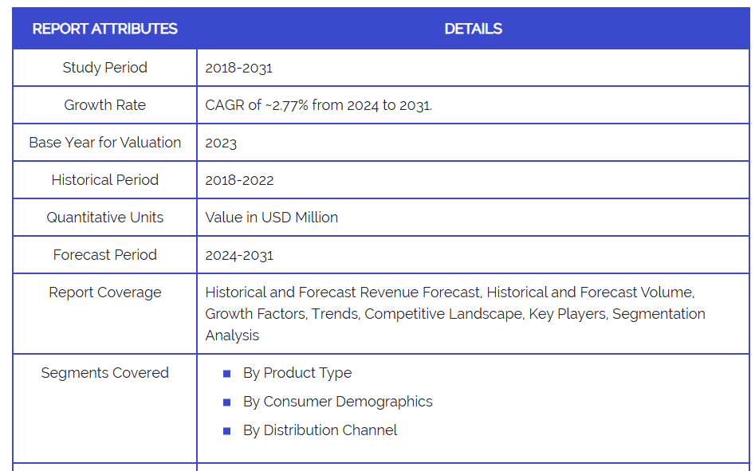Click the bullet square next to By Consumer Demographics

point(226,402)
